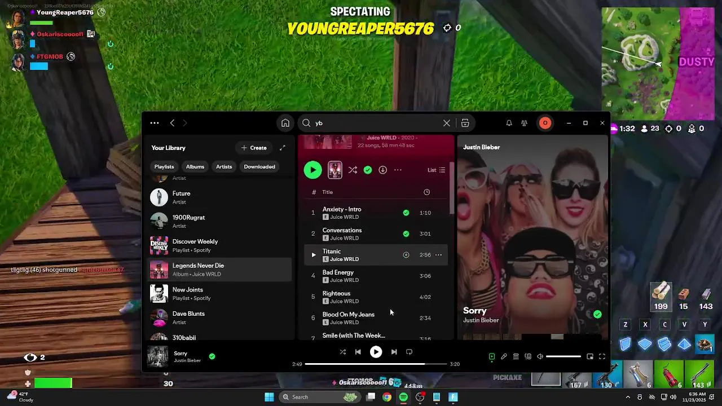Screen dimensions: 722x406
Task: Open Discover Weekly playlist
Action: [x=220, y=245]
